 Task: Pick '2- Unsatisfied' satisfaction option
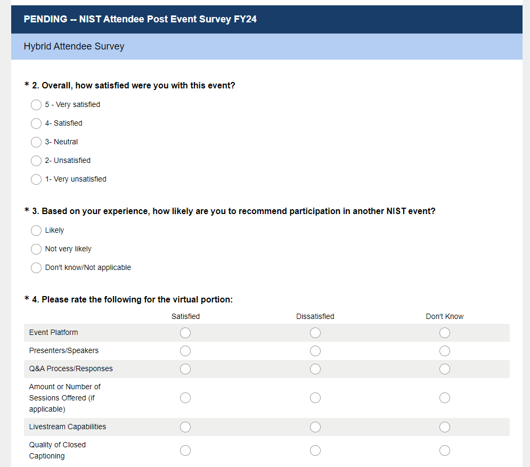pos(36,161)
